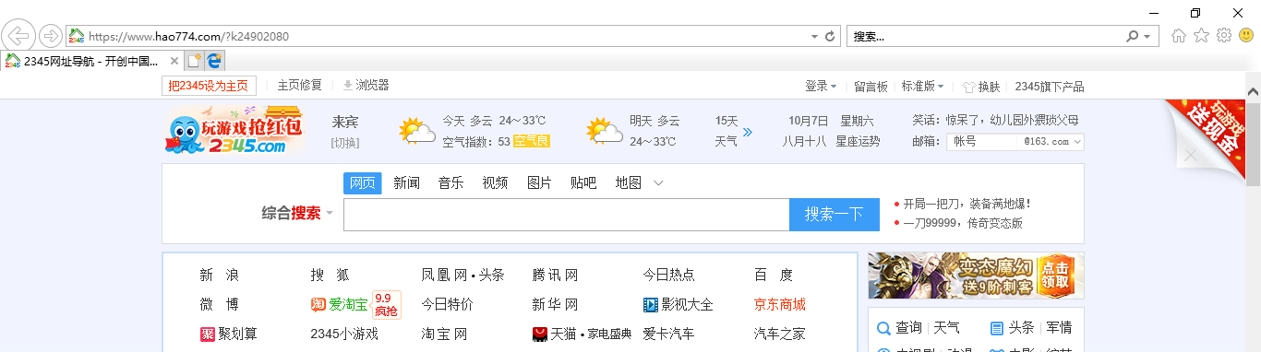Select the 视频 search tab
This screenshot has width=1261, height=352.
tap(495, 182)
